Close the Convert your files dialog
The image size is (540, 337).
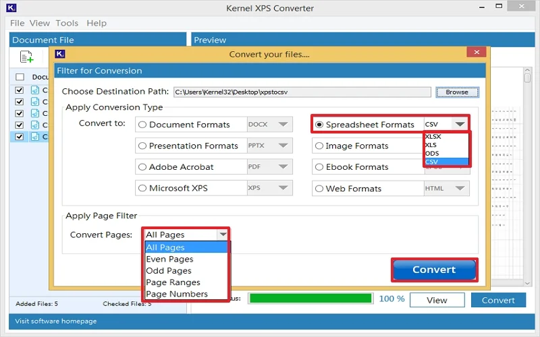click(x=477, y=53)
